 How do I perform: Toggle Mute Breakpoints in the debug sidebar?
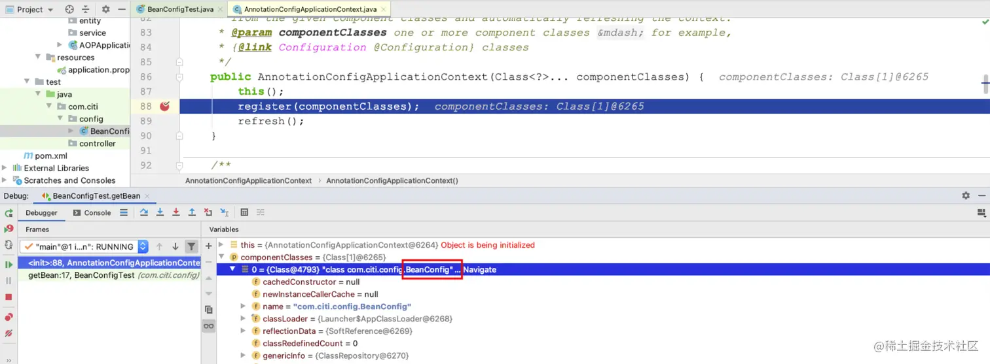pos(9,333)
